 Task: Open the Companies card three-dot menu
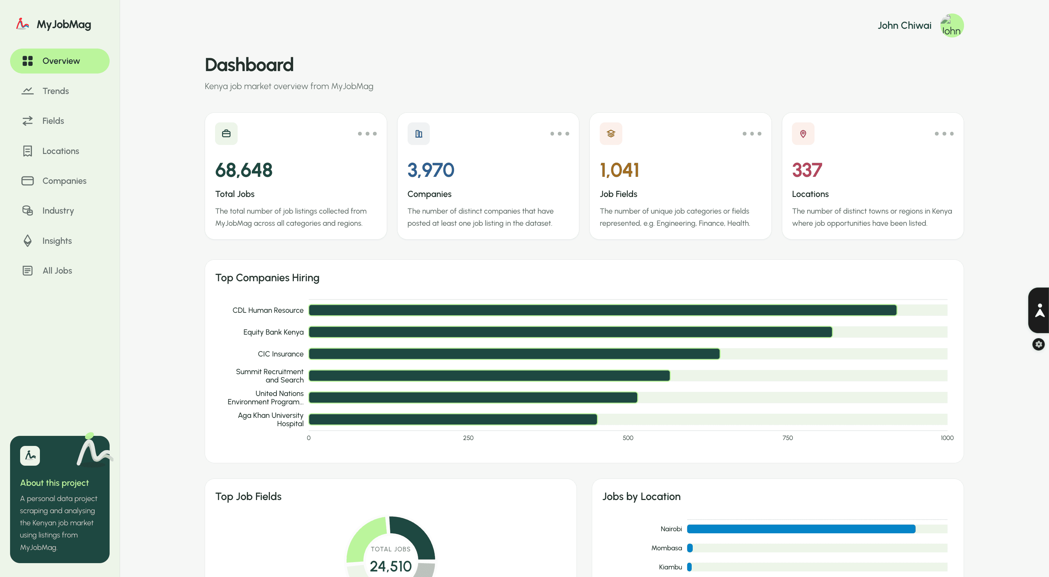click(560, 134)
